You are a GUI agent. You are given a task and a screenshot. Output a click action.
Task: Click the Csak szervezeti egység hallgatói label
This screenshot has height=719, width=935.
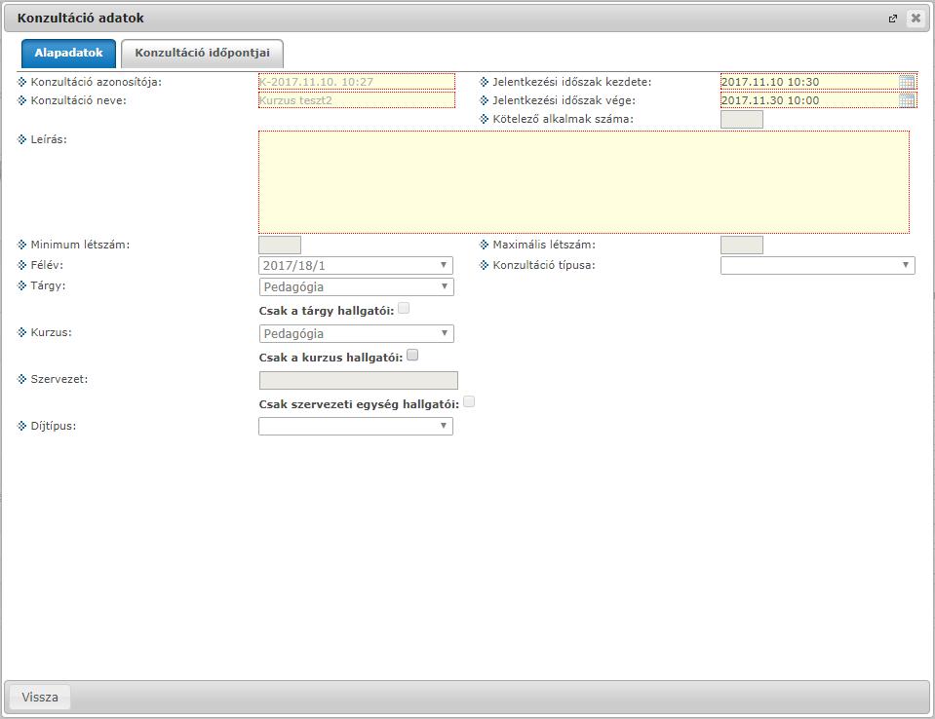tap(359, 404)
